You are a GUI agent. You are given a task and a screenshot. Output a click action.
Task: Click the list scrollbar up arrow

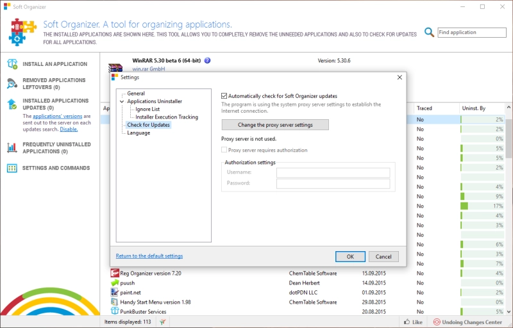coord(509,107)
